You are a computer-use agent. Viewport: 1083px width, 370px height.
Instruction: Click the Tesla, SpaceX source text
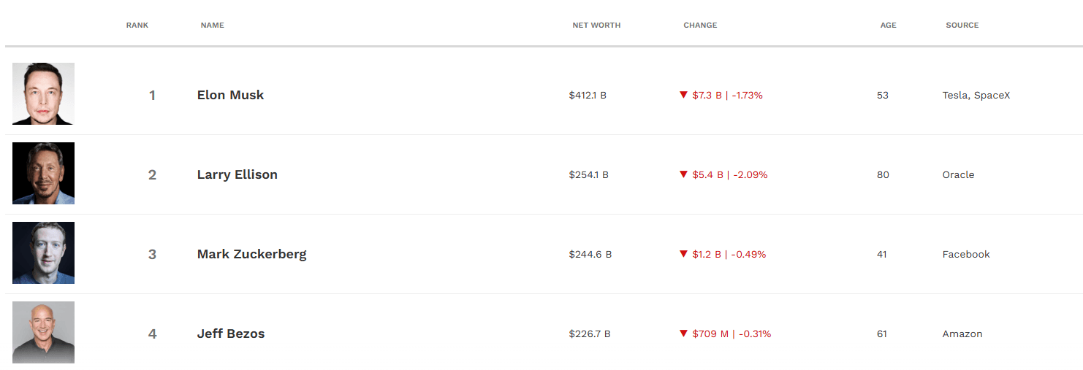pos(976,95)
